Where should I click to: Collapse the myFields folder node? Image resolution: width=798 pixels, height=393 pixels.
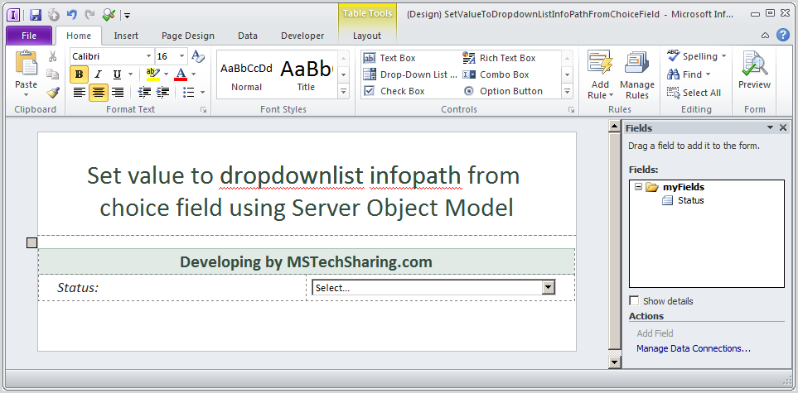tap(639, 187)
